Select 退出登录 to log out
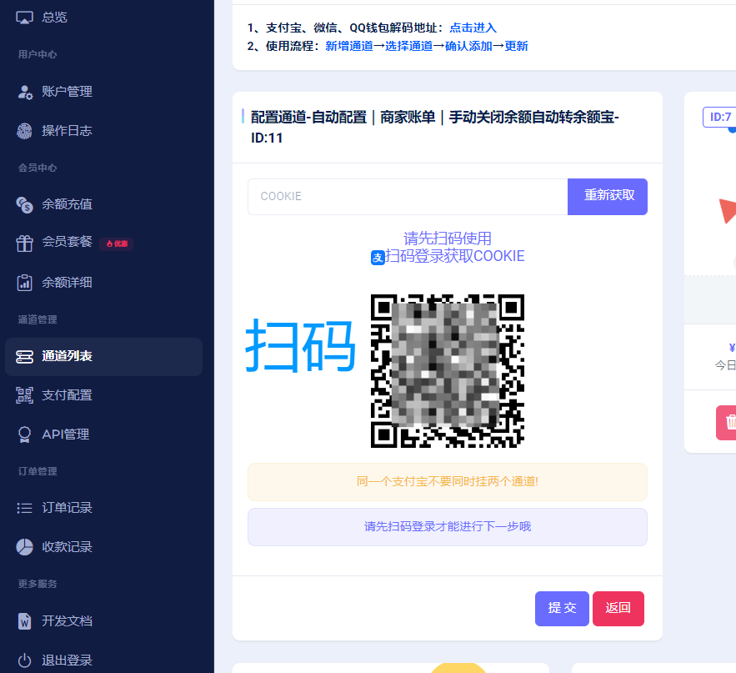Image resolution: width=736 pixels, height=673 pixels. [67, 660]
